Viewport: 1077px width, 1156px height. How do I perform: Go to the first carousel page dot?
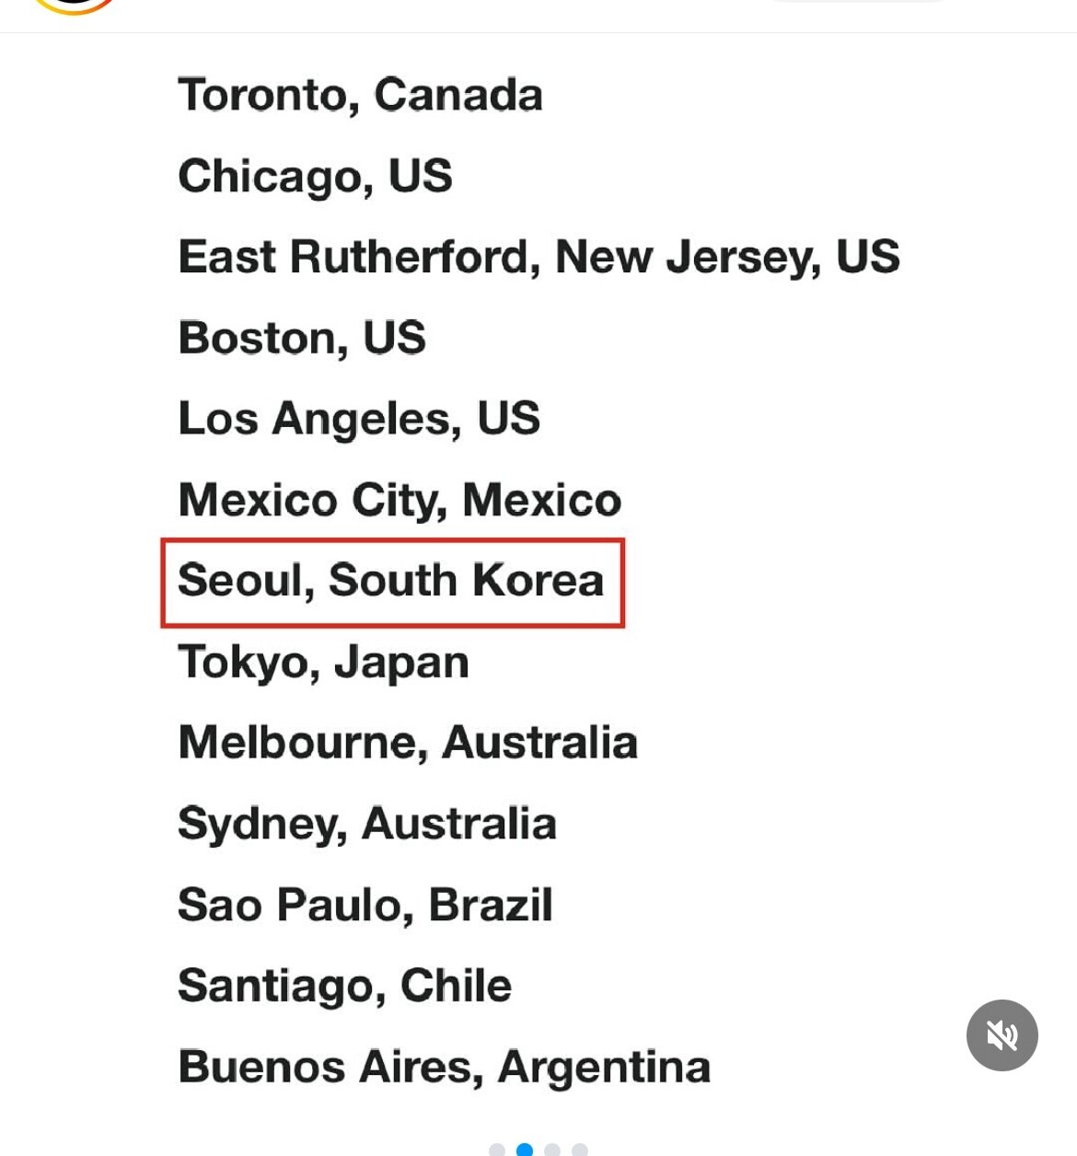(497, 1150)
